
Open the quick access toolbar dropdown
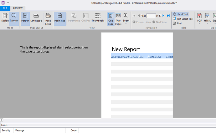pyautogui.click(x=8, y=3)
